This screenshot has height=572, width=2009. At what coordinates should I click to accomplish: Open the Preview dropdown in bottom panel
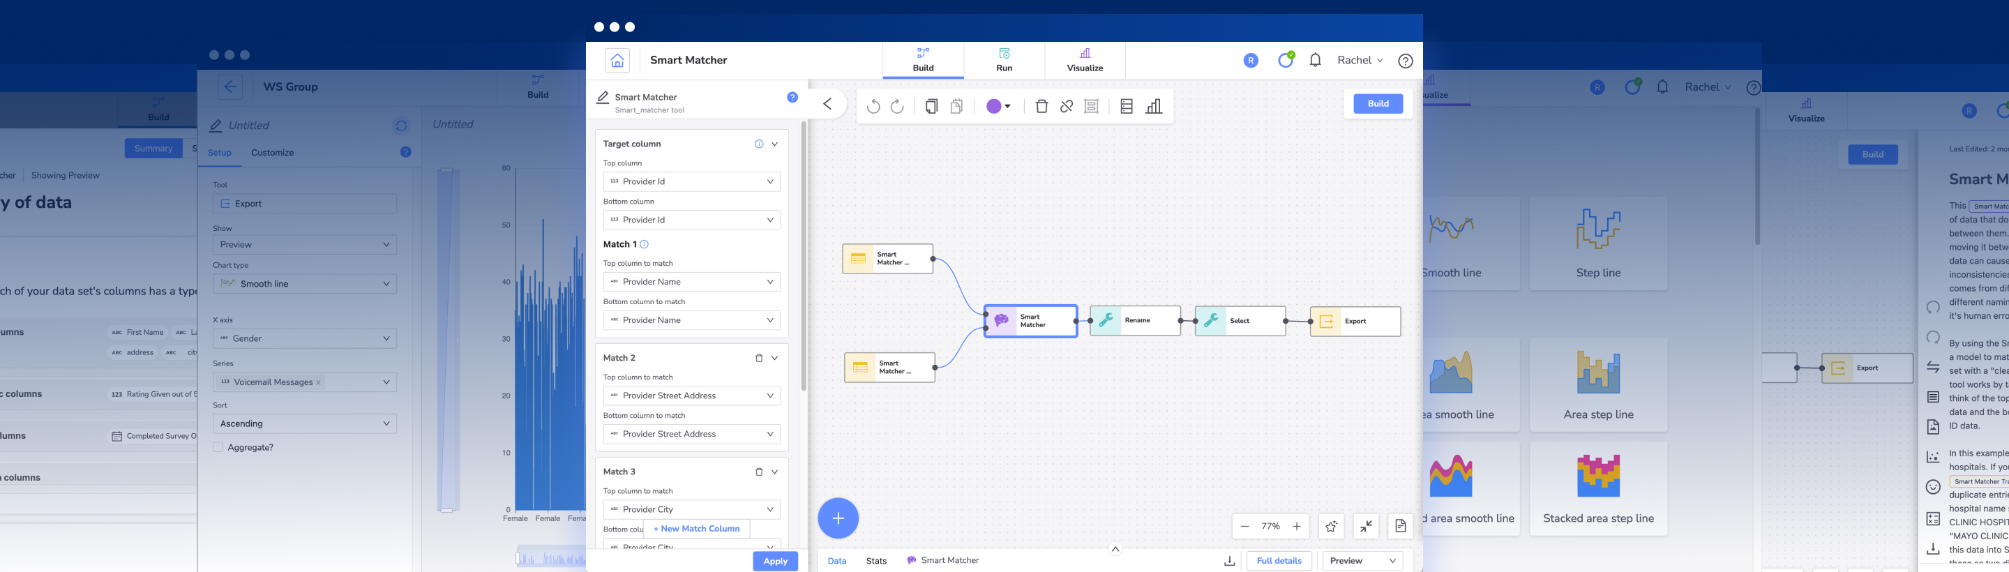pos(1362,561)
